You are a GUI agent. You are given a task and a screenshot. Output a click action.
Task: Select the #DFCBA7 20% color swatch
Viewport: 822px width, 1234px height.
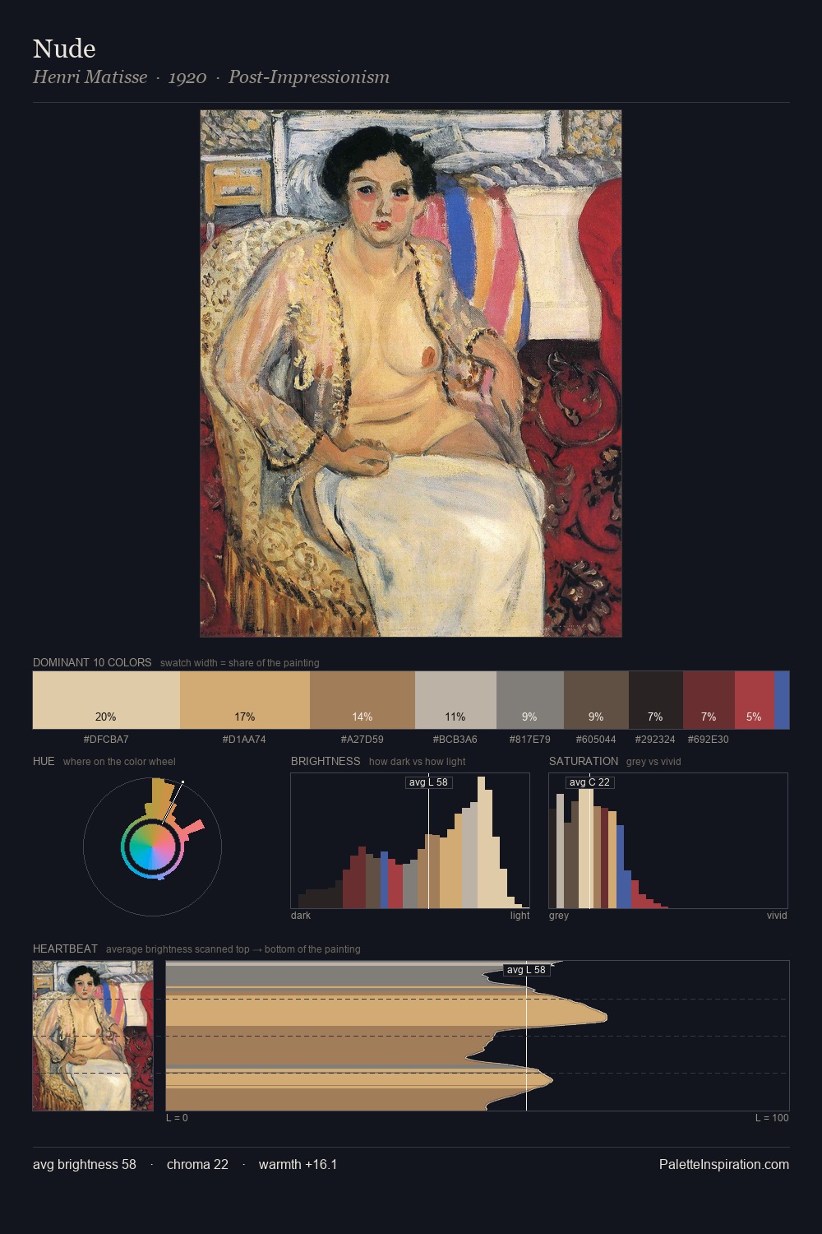click(x=106, y=700)
